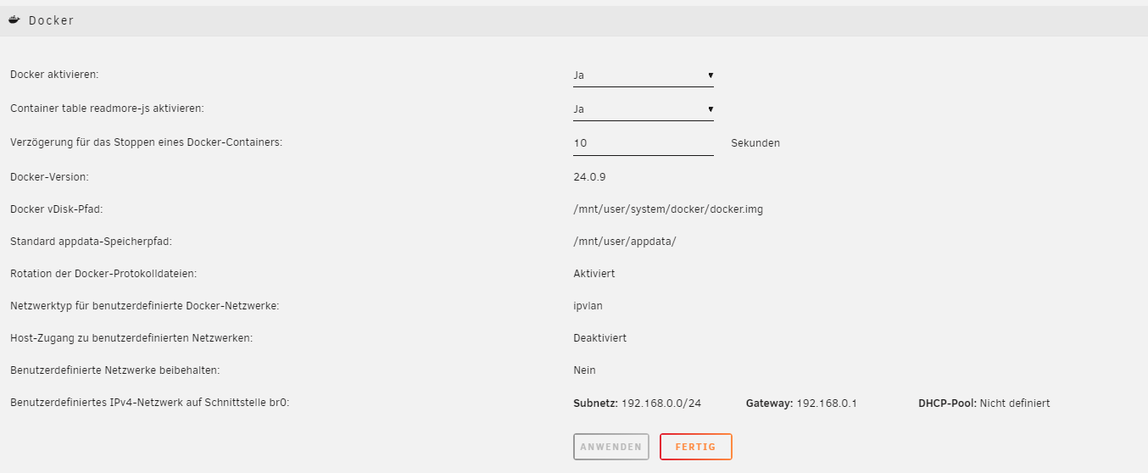The width and height of the screenshot is (1148, 473).
Task: Click the 'Benutzerdefiniertes IPv4-Netzwerk auf Schnittstelle br0:' label
Action: click(150, 403)
